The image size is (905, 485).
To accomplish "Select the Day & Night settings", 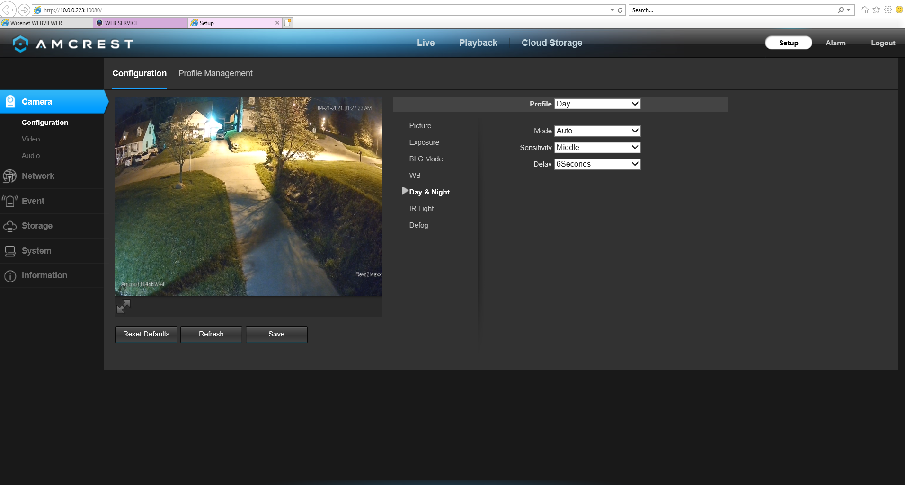I will click(429, 192).
